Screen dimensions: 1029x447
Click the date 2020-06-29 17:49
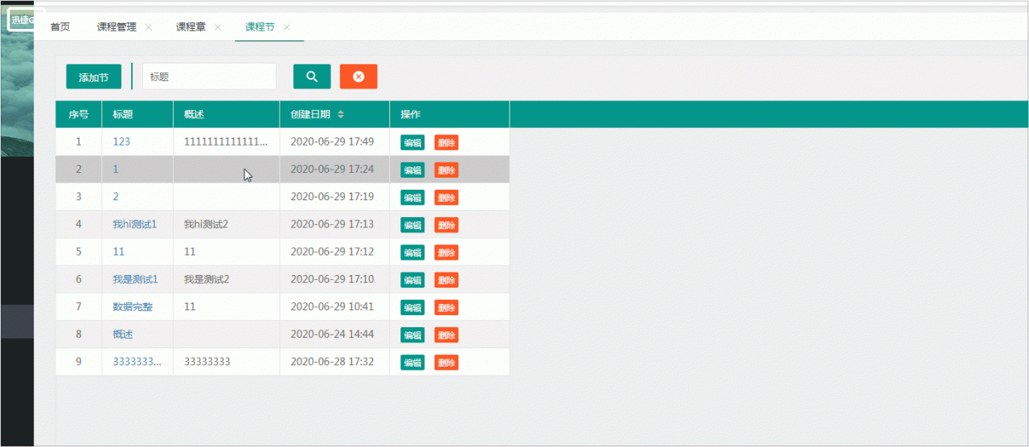click(332, 141)
